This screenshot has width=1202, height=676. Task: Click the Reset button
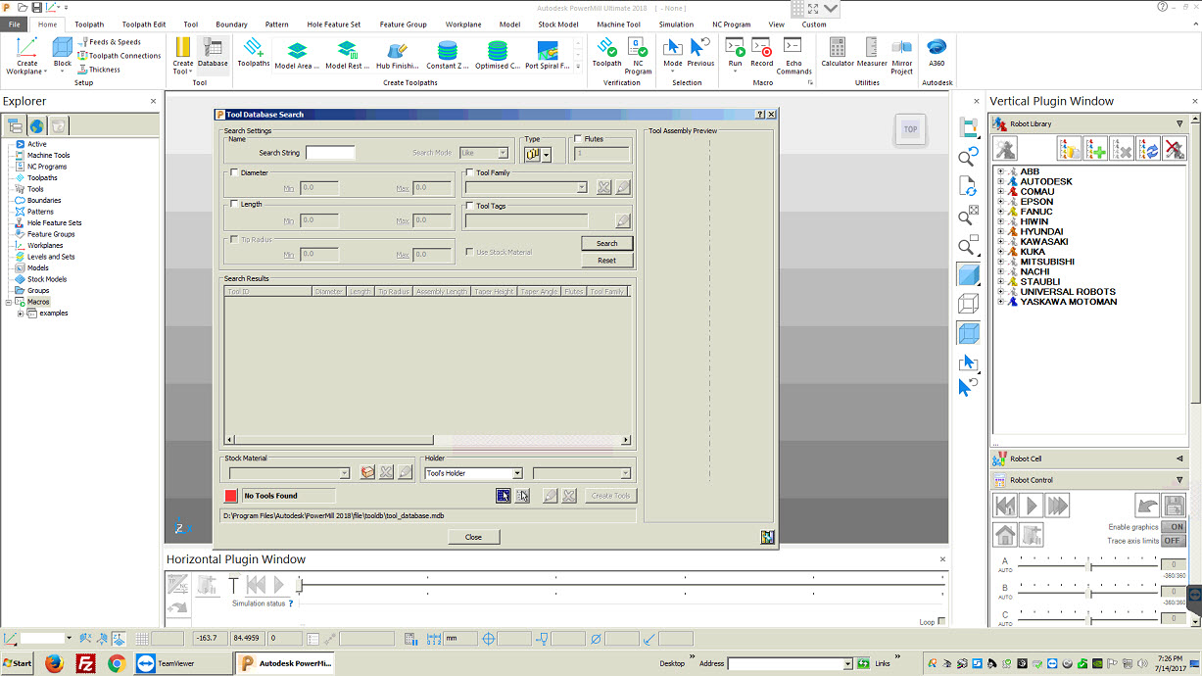pos(607,261)
